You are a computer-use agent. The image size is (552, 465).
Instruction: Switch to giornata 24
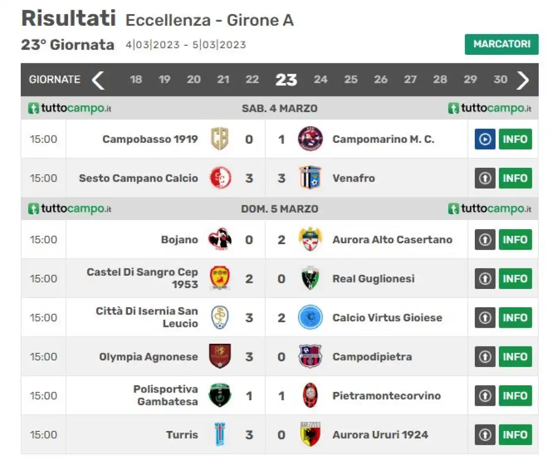click(x=320, y=79)
